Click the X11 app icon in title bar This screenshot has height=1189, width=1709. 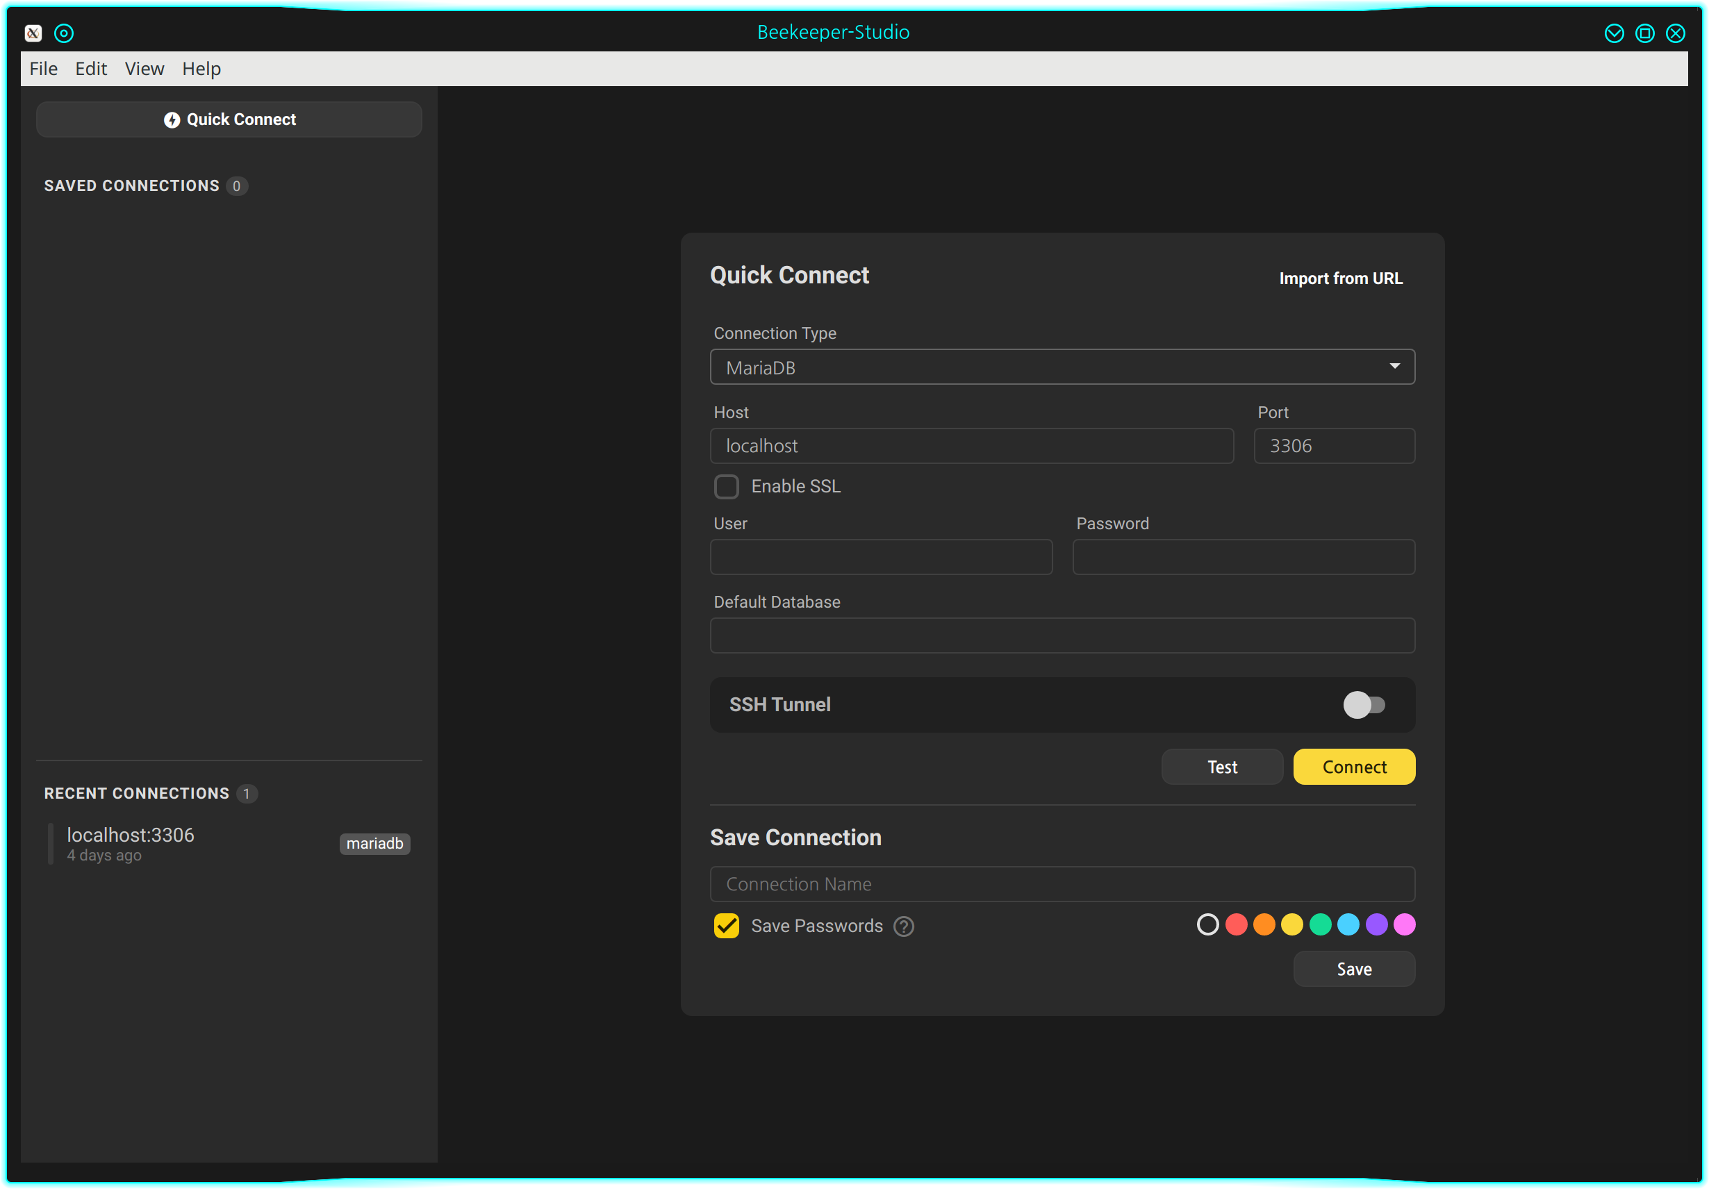33,33
